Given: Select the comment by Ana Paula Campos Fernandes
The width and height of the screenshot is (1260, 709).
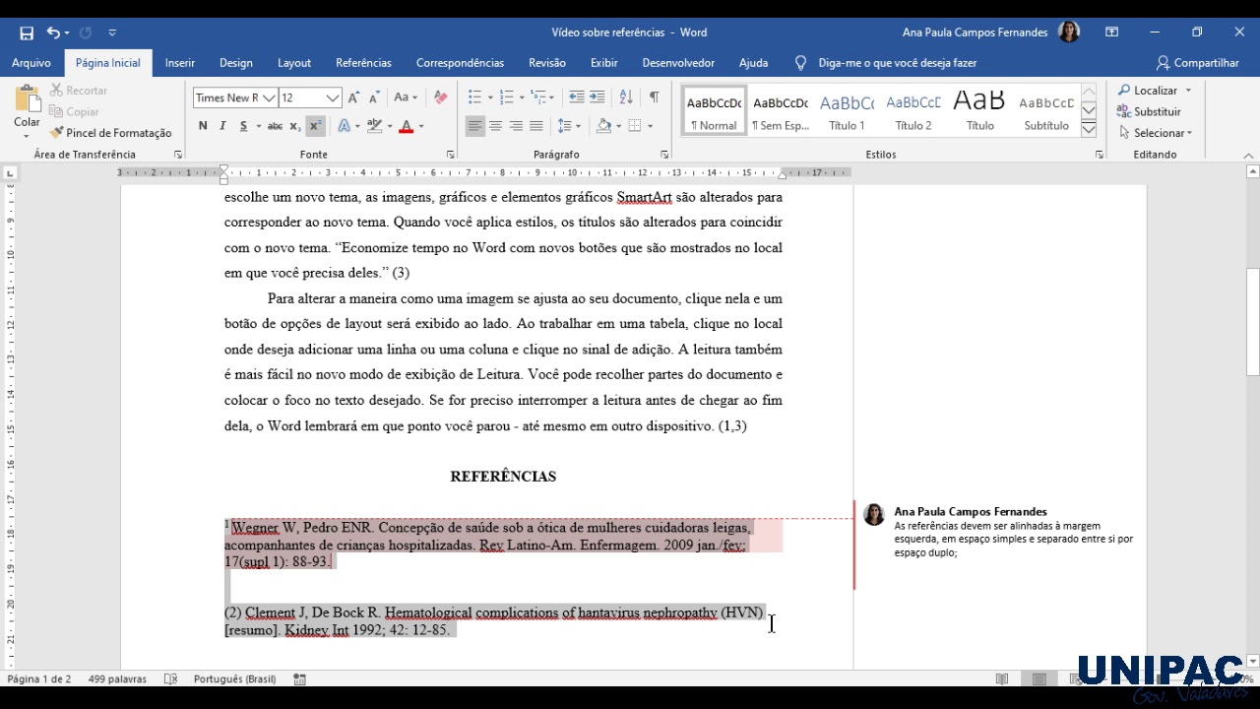Looking at the screenshot, I should click(1002, 533).
